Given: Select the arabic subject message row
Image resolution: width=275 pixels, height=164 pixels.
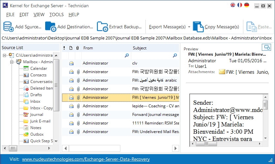Looking at the screenshot, I should [121, 80].
